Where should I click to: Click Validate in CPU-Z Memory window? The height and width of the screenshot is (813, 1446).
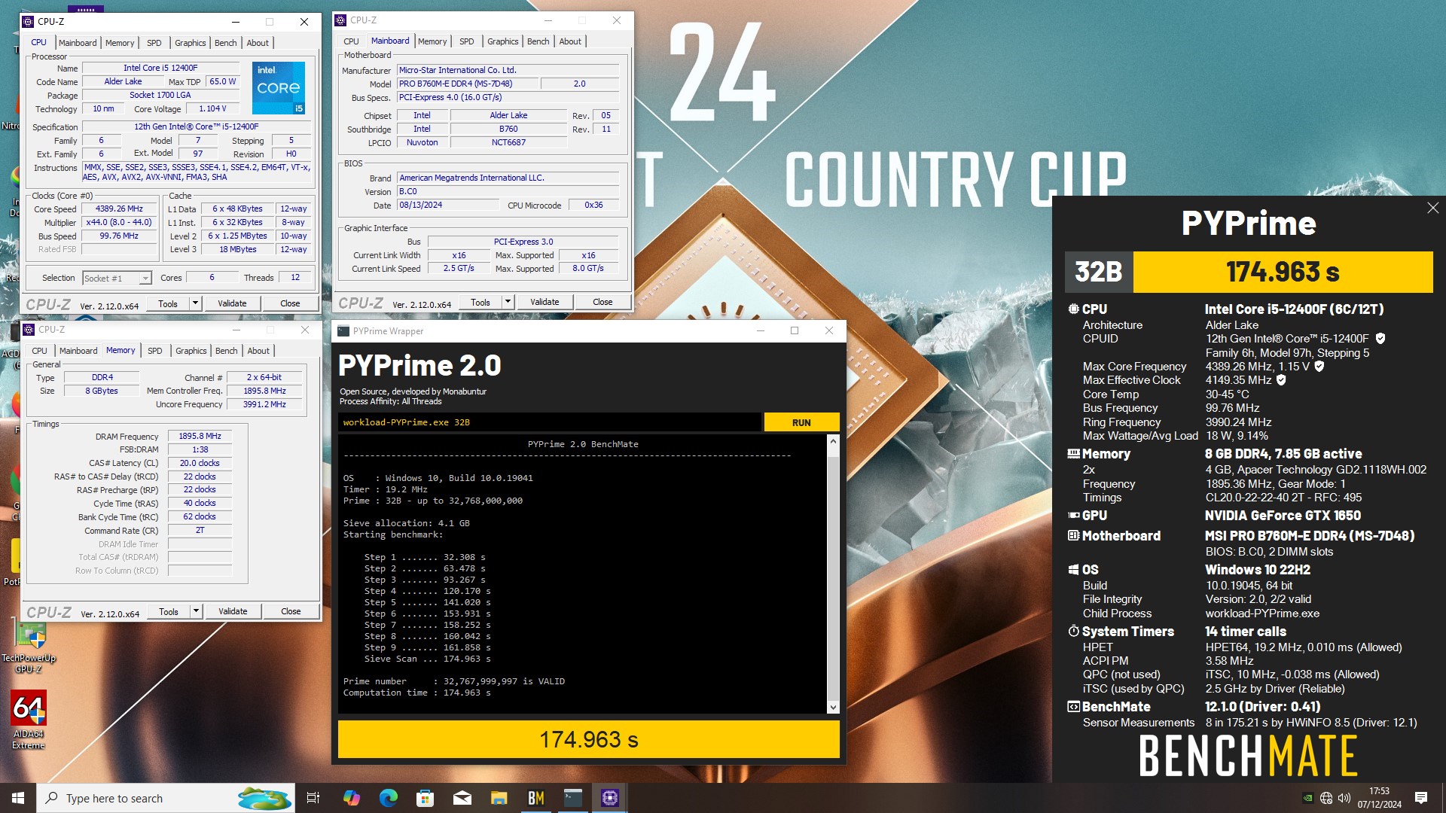click(233, 611)
